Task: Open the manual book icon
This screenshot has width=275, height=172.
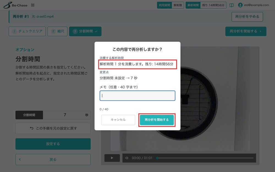Action: [232, 5]
